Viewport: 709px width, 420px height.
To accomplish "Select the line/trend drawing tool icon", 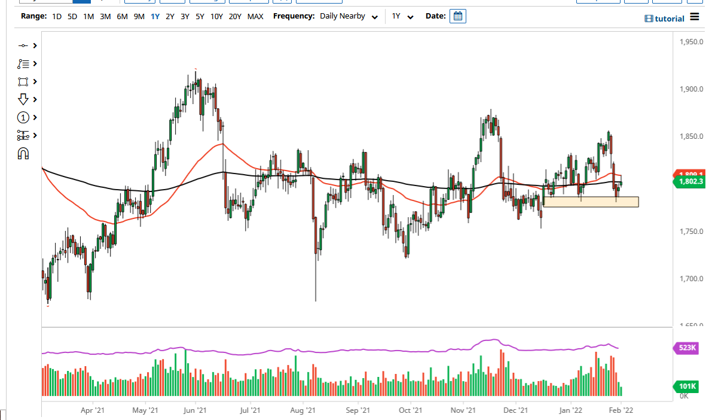I will pyautogui.click(x=23, y=45).
